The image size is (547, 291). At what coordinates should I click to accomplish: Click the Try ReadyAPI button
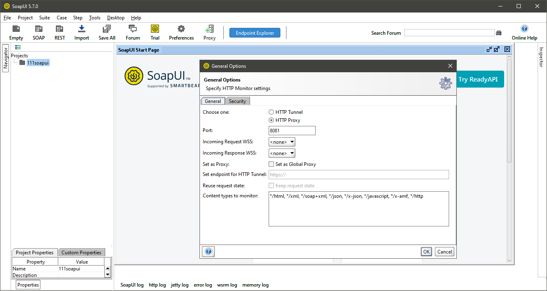pos(480,80)
